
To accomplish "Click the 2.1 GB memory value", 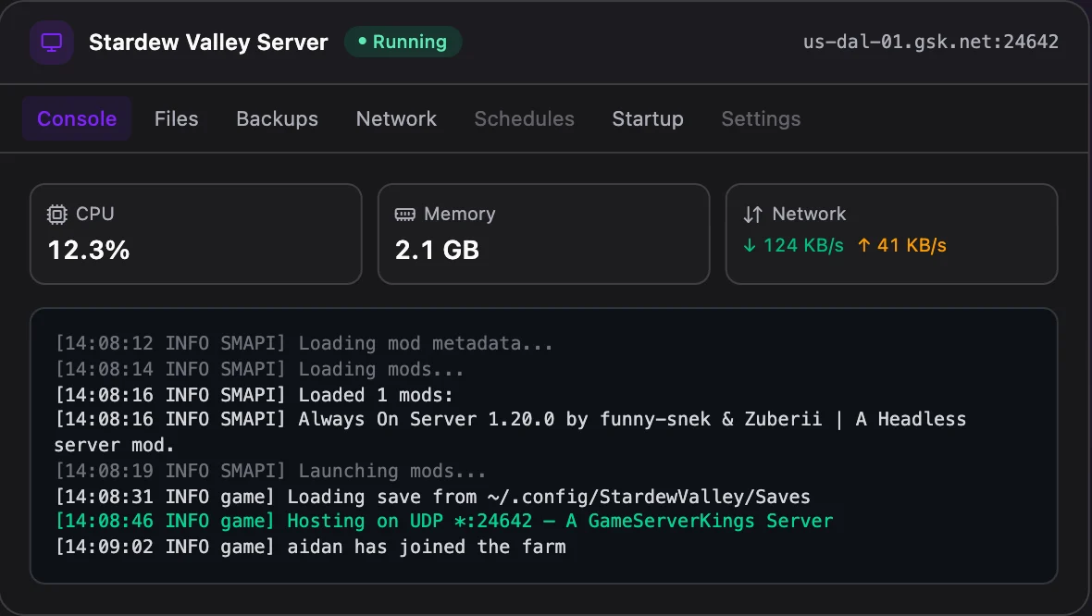I will 437,250.
